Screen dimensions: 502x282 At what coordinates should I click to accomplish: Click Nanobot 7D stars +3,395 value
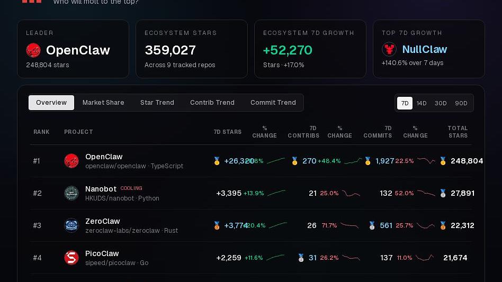tap(229, 193)
